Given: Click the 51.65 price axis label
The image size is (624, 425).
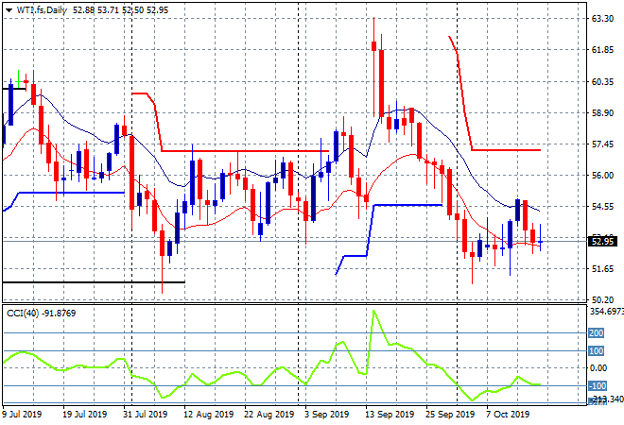Looking at the screenshot, I should (602, 269).
